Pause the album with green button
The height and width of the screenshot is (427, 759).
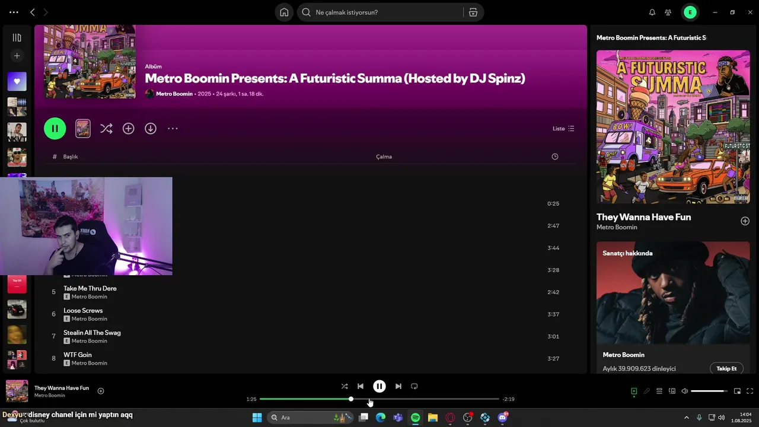pos(55,128)
